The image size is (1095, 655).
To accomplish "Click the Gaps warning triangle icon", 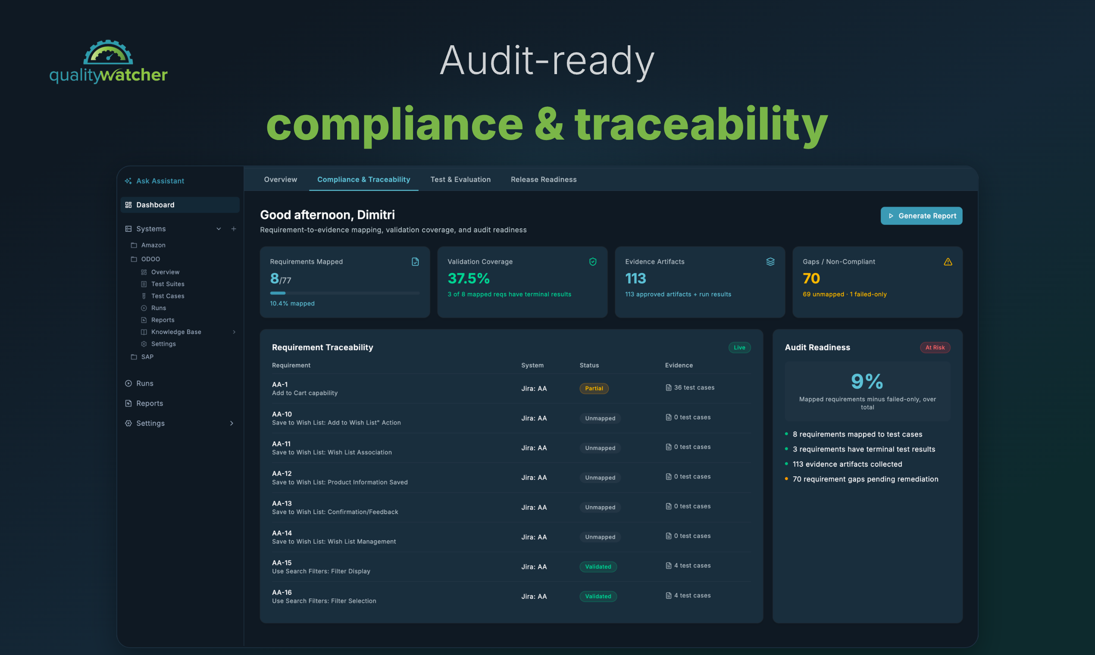I will pyautogui.click(x=948, y=262).
